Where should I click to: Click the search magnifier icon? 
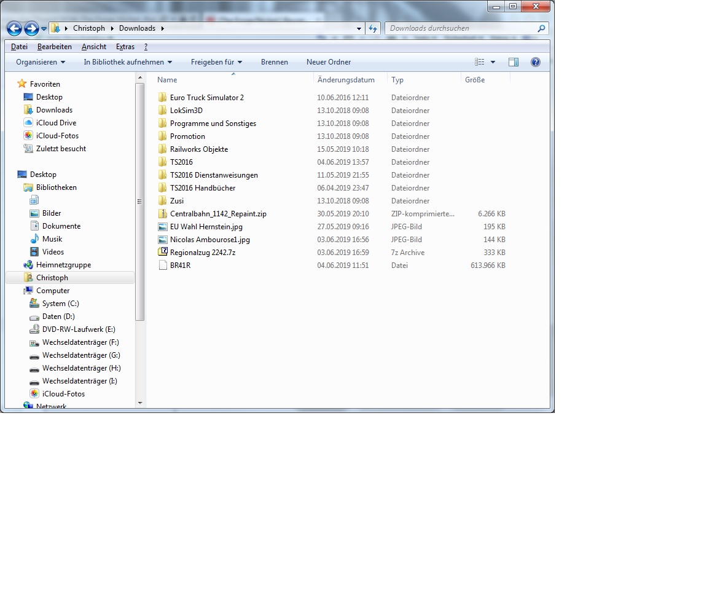(x=541, y=28)
